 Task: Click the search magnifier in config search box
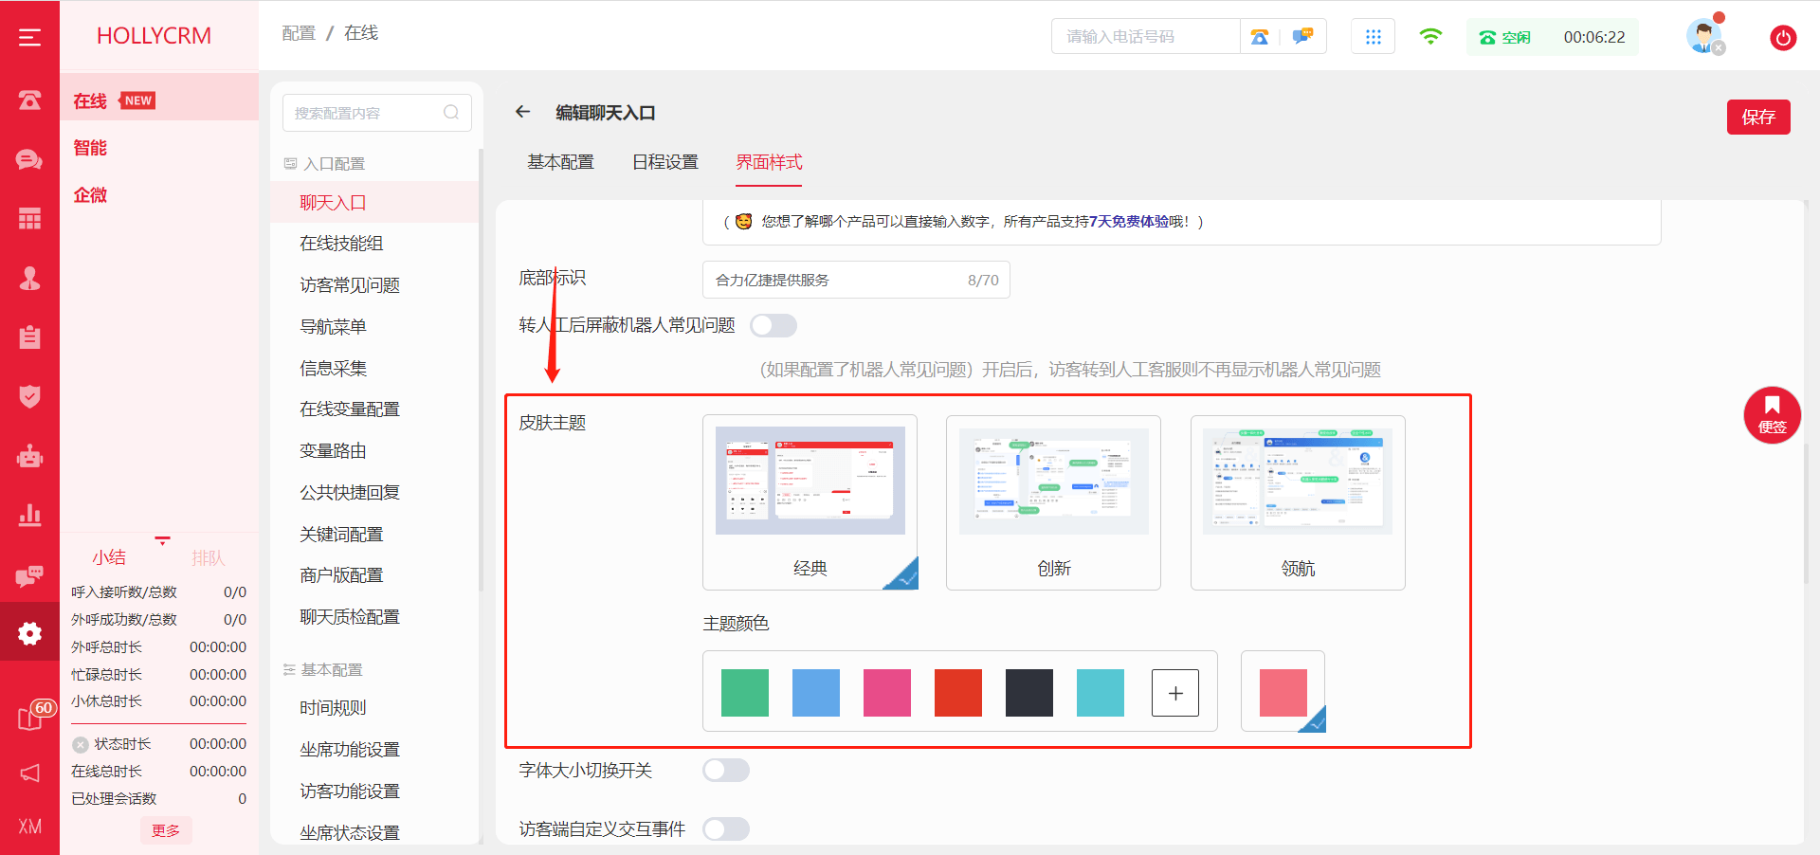point(451,113)
